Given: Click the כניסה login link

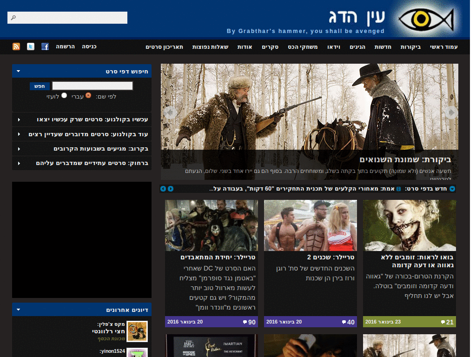Looking at the screenshot, I should (x=89, y=46).
